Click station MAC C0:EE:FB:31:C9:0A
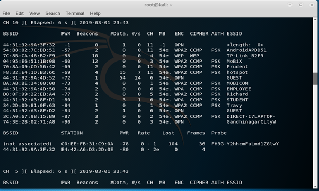Screen dimensions: 319x191 [87, 144]
